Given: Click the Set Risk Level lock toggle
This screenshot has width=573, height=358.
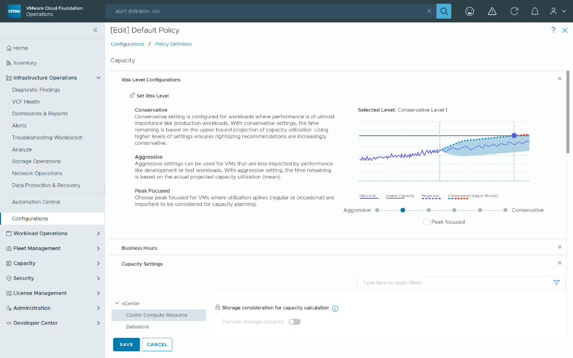Looking at the screenshot, I should tap(131, 95).
